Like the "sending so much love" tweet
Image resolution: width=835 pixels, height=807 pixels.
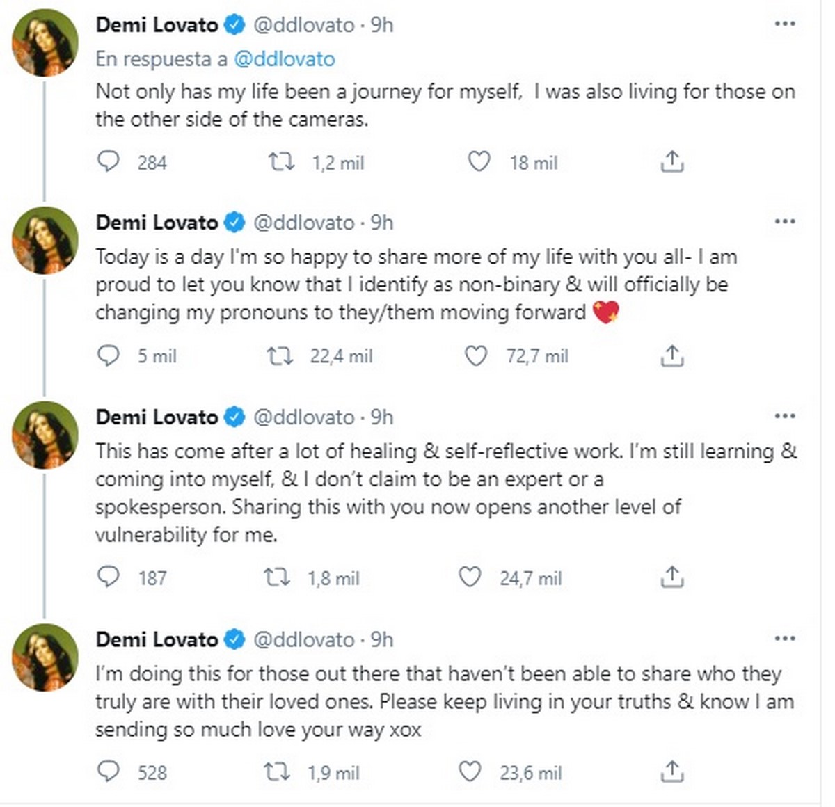click(470, 772)
